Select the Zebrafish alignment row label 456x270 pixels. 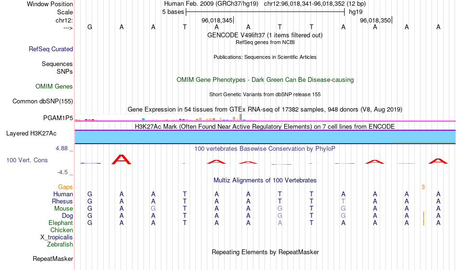60,245
